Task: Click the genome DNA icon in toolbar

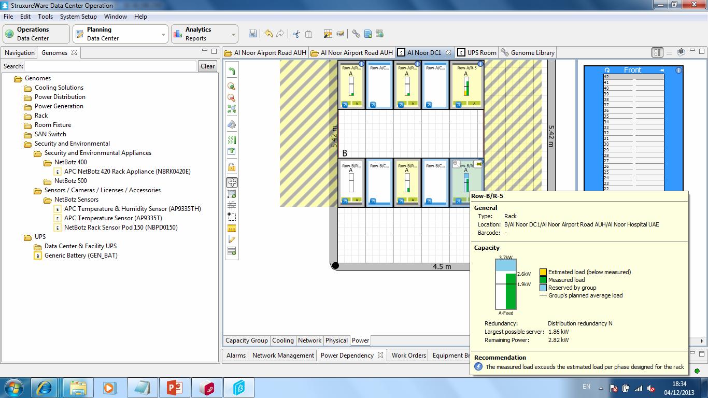Action: 356,34
